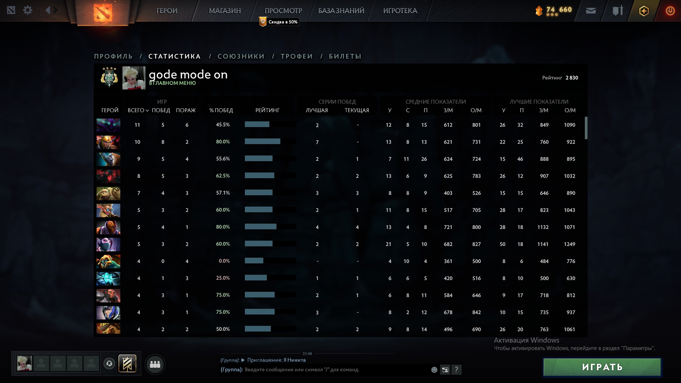Open the party voice headset icon
681x383 pixels.
[109, 363]
